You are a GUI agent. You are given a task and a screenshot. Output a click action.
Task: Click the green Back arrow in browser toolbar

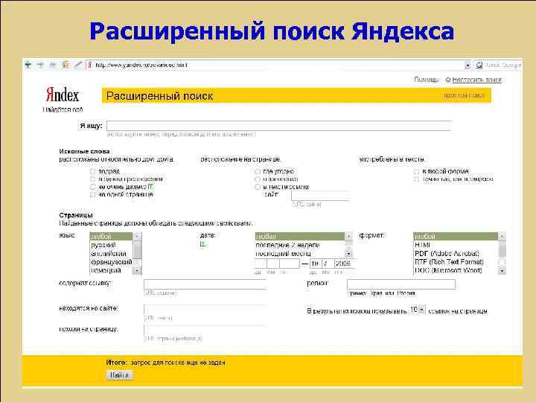[28, 65]
